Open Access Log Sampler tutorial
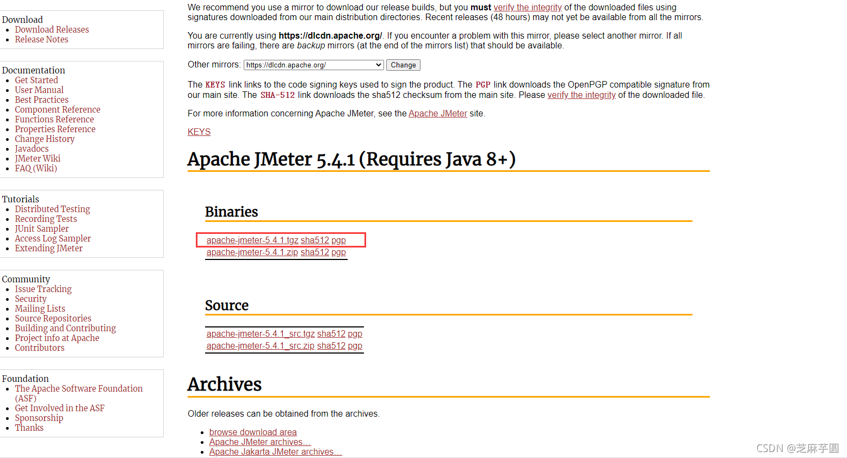The width and height of the screenshot is (847, 458). [x=53, y=238]
